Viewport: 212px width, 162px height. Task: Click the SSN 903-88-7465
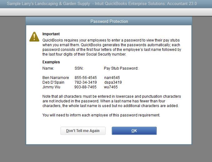point(85,87)
